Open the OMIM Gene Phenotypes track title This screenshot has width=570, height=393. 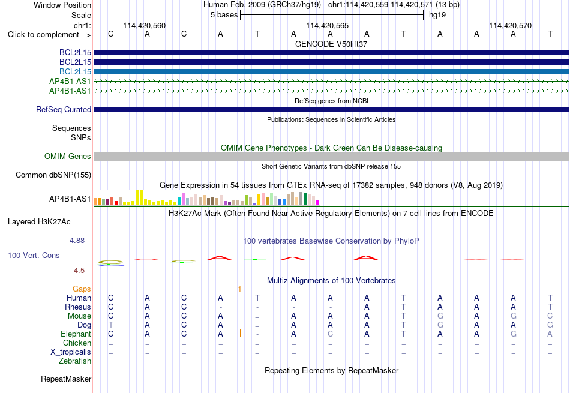tap(331, 148)
